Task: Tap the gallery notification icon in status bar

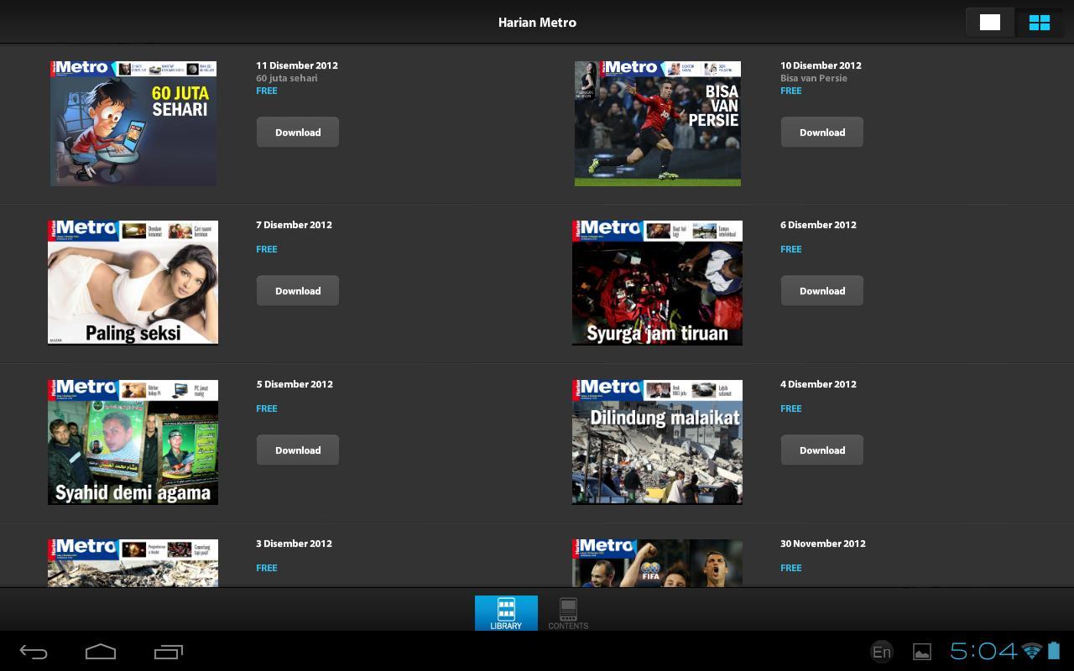Action: click(x=921, y=652)
